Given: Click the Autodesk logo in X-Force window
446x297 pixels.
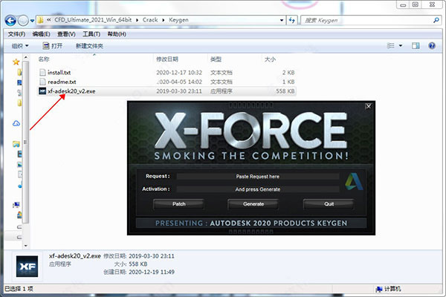Looking at the screenshot, I should 352,180.
